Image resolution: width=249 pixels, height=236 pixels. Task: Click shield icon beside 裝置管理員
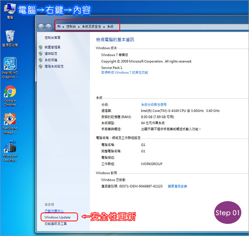[x=41, y=47]
